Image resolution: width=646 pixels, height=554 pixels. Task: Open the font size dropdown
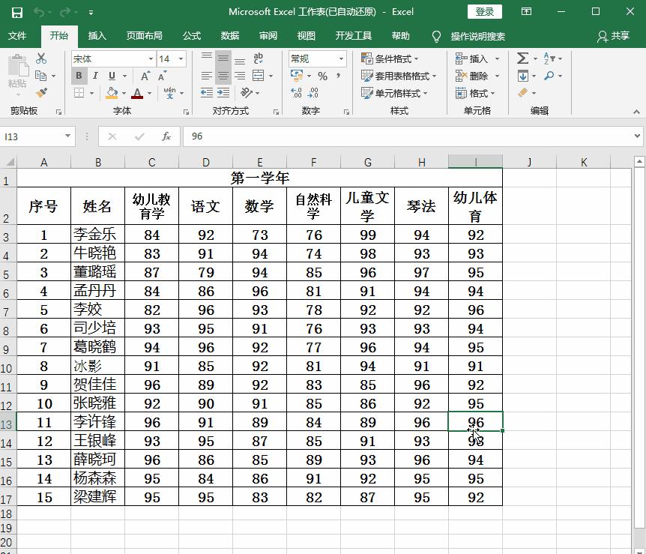click(x=180, y=58)
